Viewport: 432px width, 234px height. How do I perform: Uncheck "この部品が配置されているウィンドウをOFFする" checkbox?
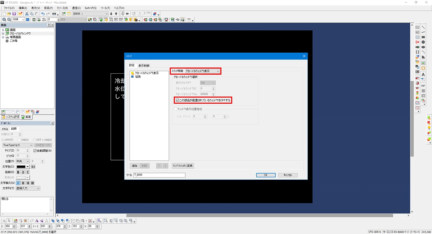pyautogui.click(x=178, y=100)
